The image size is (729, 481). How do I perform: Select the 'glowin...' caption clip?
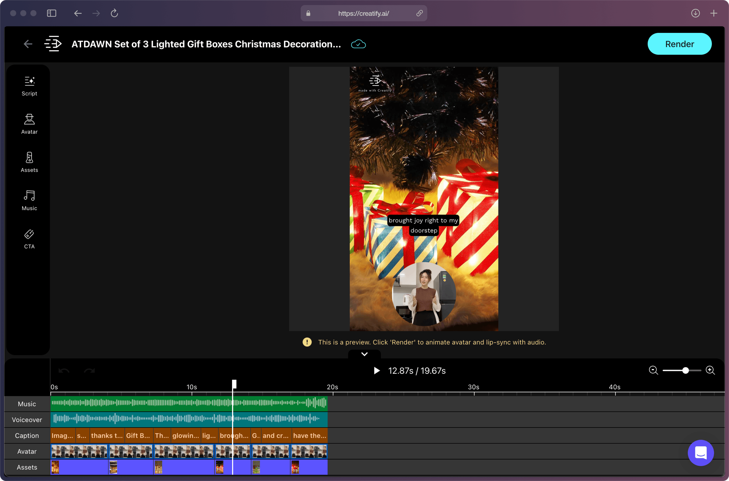(186, 436)
